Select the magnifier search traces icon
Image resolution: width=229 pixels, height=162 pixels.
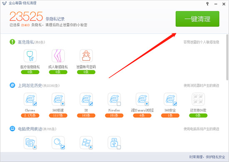coord(58,143)
